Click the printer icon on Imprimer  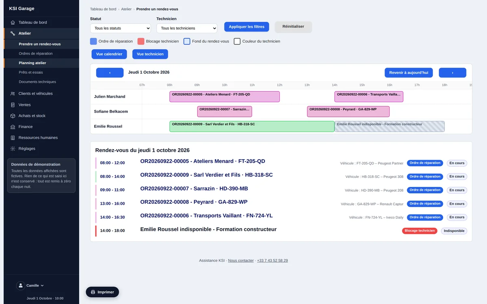93,292
